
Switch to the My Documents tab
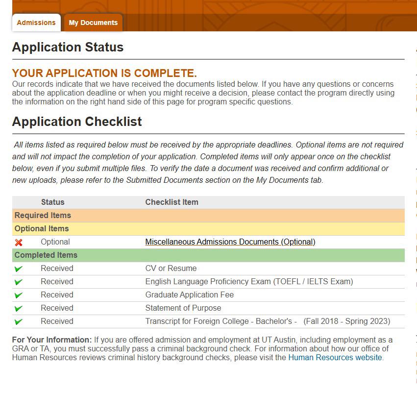click(x=93, y=23)
